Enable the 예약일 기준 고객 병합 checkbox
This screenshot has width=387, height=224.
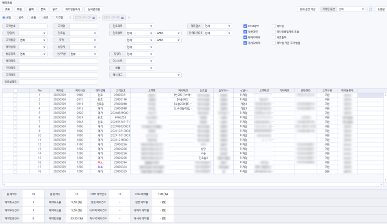(x=274, y=43)
